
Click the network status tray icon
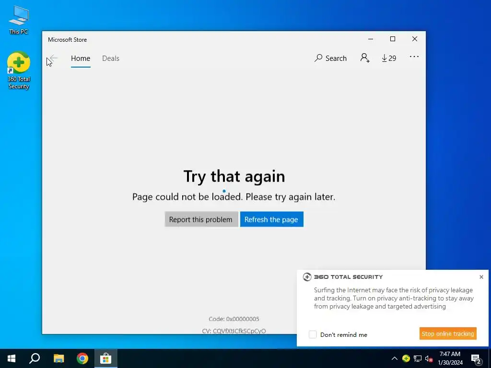[x=418, y=358]
